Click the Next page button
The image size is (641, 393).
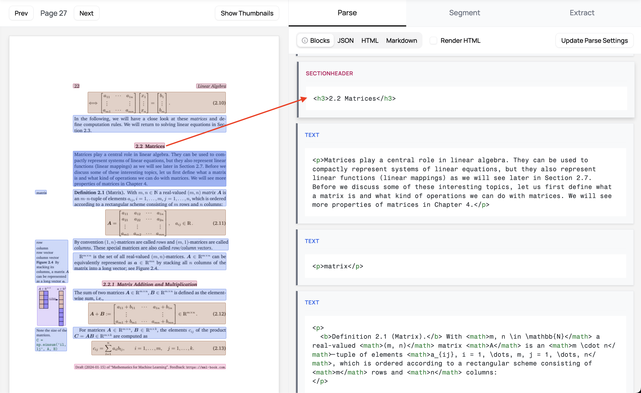tap(86, 13)
